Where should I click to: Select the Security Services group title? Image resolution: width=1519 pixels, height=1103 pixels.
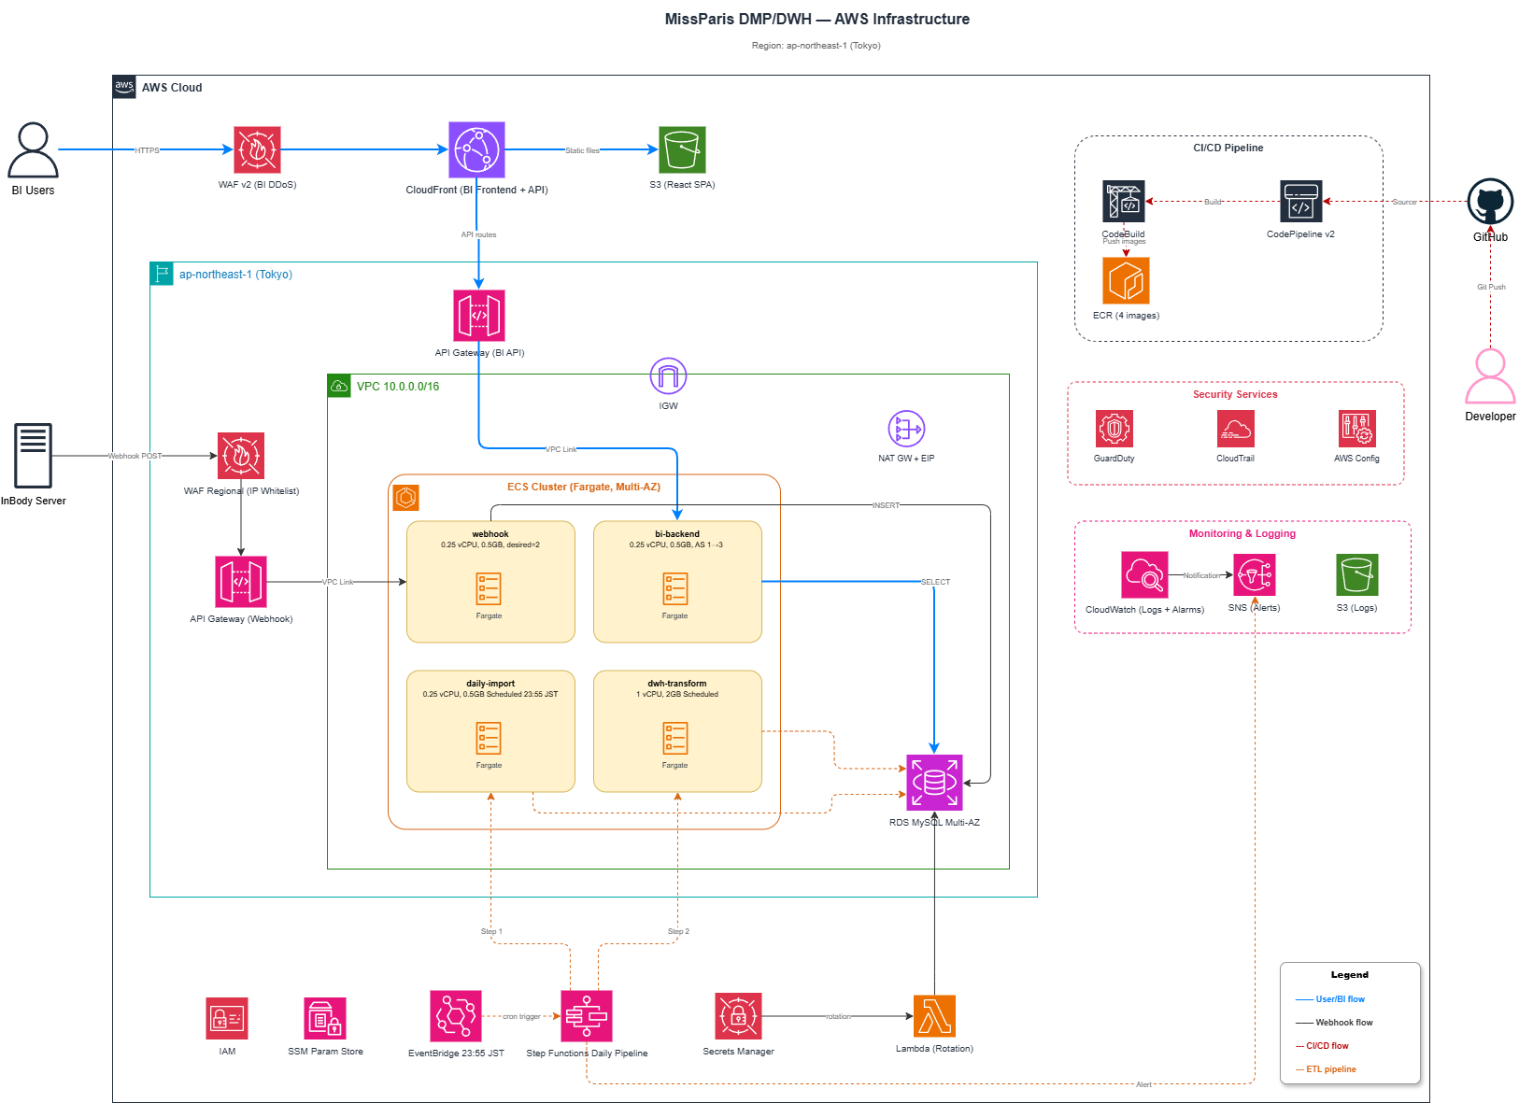(x=1235, y=394)
